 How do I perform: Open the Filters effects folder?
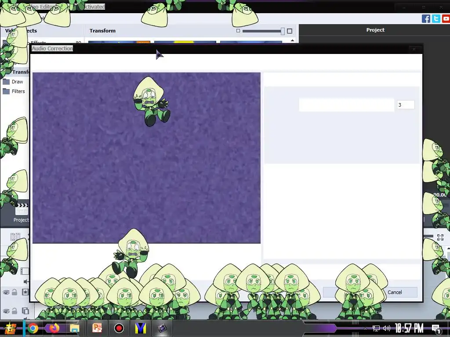14,91
